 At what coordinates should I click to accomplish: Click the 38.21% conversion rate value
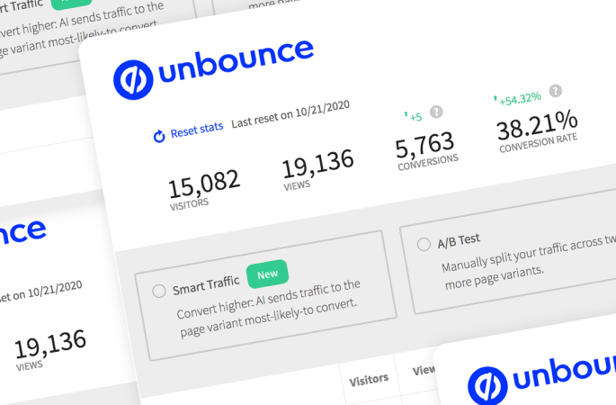(x=537, y=125)
